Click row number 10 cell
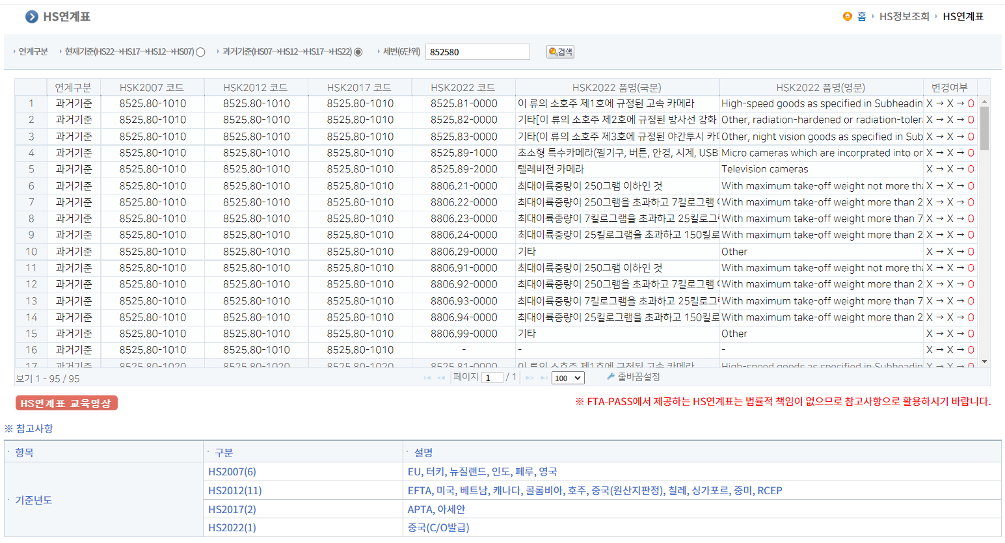1005x543 pixels. click(31, 252)
